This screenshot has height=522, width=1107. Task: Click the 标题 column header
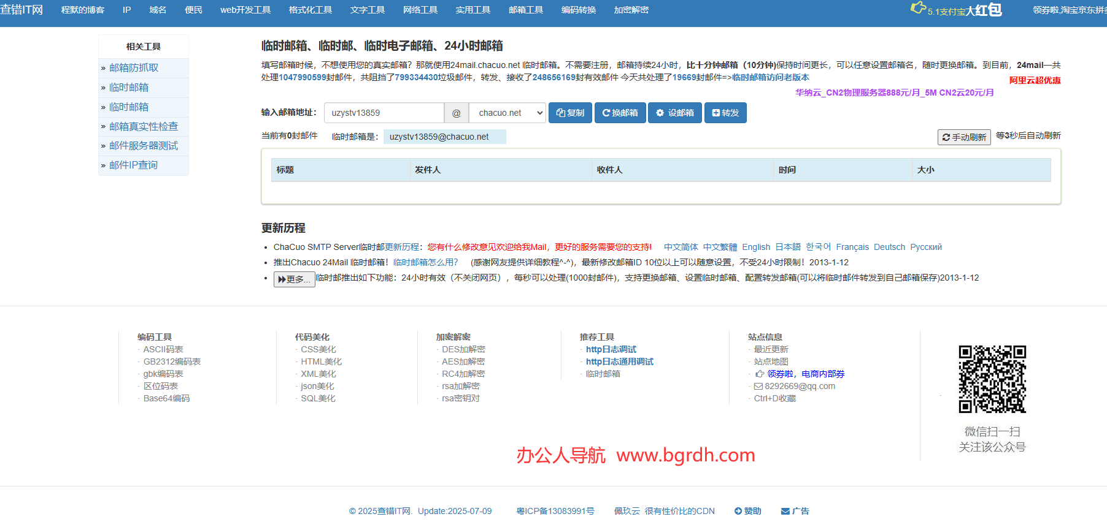(x=285, y=170)
